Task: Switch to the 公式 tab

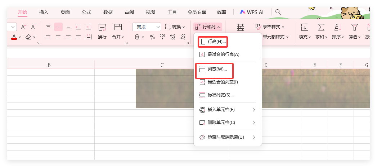Action: (x=86, y=12)
